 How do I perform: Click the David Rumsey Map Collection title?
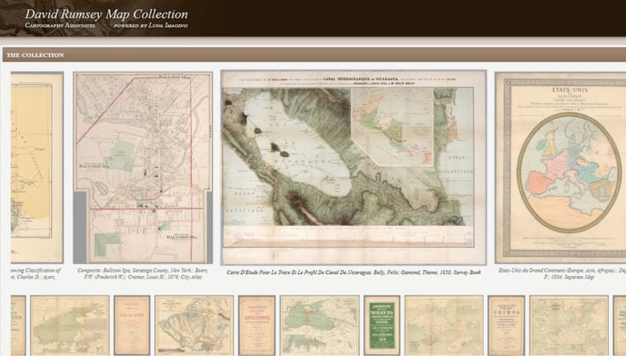coord(106,14)
